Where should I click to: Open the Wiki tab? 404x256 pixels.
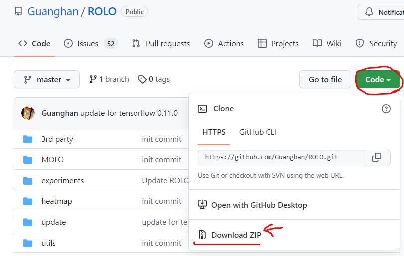point(327,43)
